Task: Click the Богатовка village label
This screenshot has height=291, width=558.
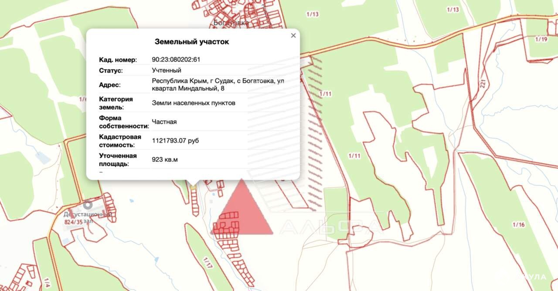Action: click(231, 23)
